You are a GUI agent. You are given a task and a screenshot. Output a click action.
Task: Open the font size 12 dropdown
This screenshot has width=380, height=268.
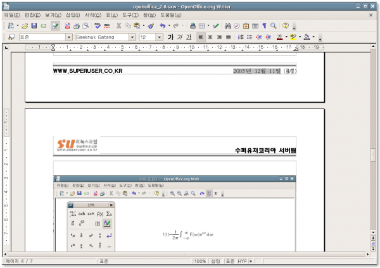pyautogui.click(x=159, y=37)
